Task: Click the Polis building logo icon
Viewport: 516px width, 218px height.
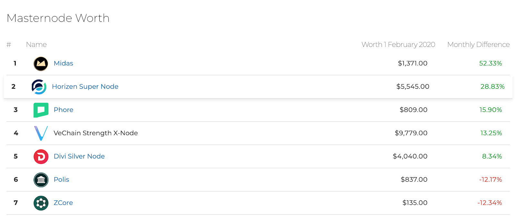Action: [x=41, y=180]
